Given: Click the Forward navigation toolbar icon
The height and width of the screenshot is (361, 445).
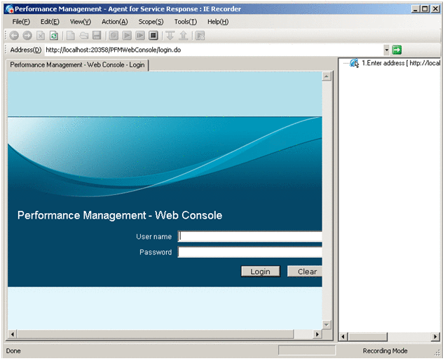Looking at the screenshot, I should coord(27,36).
